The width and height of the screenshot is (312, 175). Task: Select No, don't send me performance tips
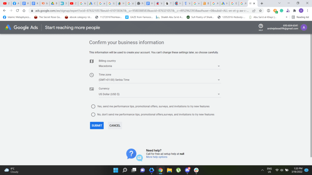coord(93,115)
